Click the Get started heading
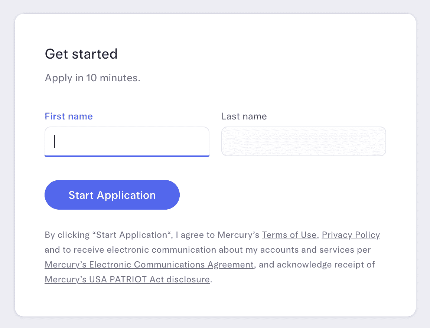Viewport: 430px width, 328px height. 81,54
